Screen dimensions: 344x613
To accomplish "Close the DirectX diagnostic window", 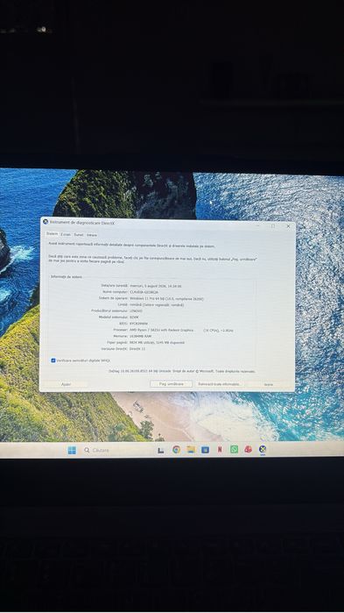I will click(288, 226).
